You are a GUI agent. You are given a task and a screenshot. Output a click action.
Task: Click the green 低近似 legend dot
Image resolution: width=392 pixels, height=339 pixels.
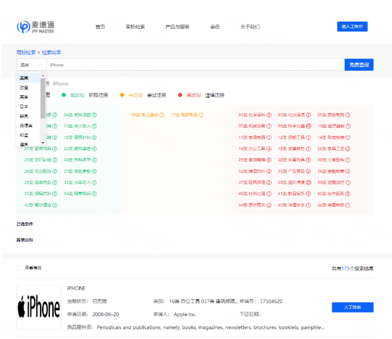pos(64,95)
